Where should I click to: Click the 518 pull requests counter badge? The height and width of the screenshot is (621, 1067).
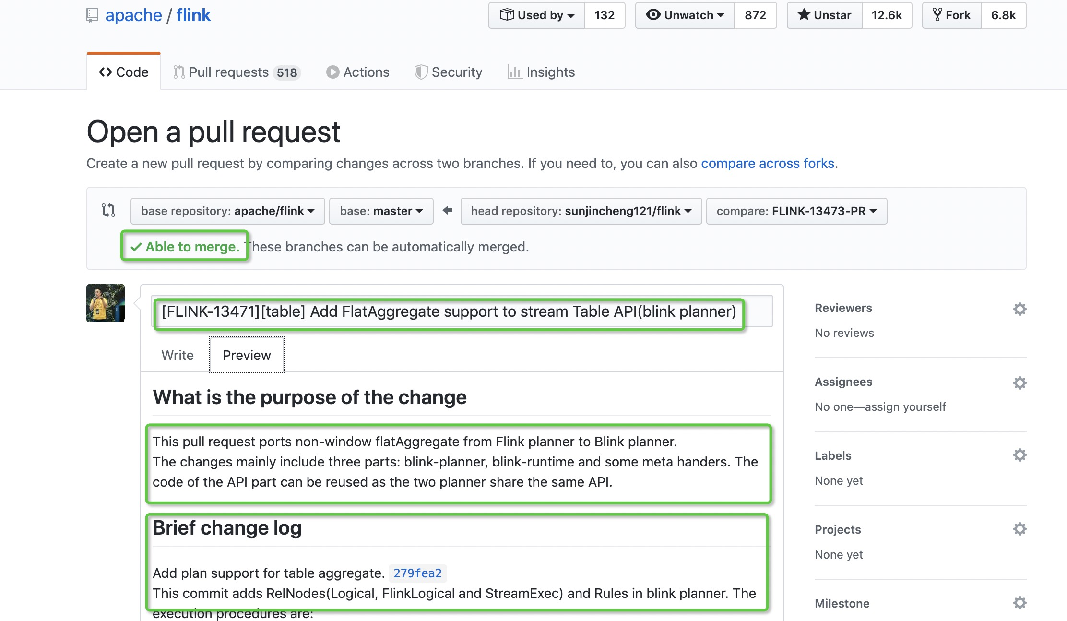(x=287, y=72)
